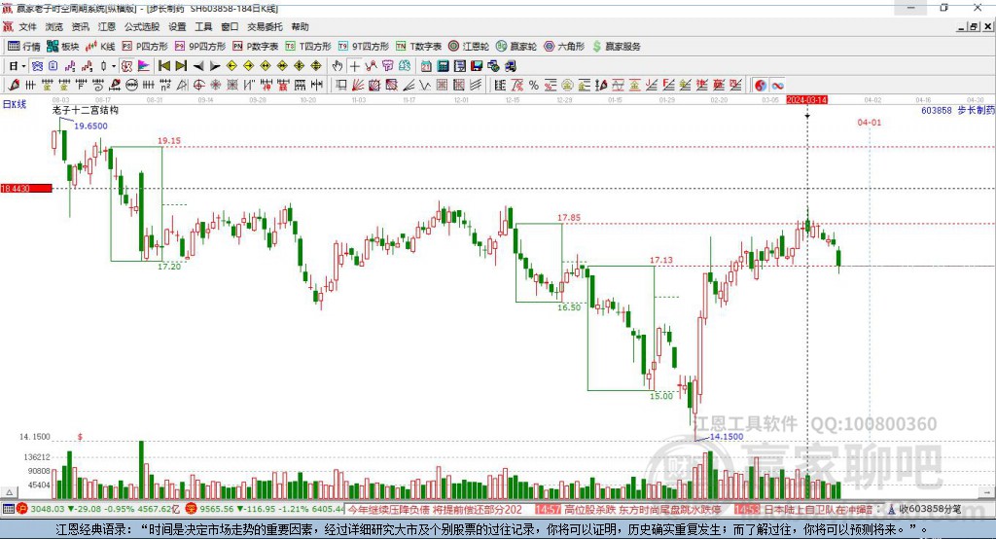
Task: Select the Gann fan lines tool
Action: [x=358, y=86]
